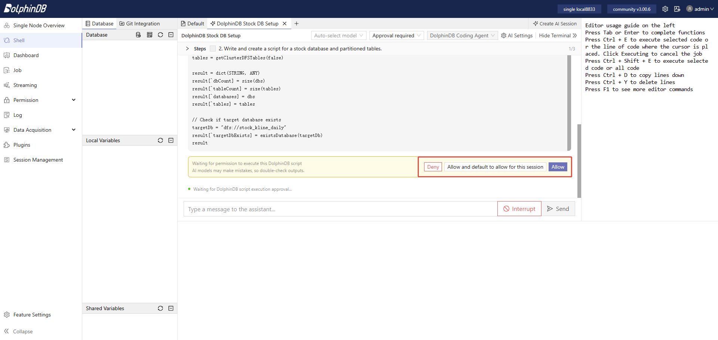This screenshot has width=718, height=340.
Task: Expand the Permission submenu chevron
Action: [74, 100]
